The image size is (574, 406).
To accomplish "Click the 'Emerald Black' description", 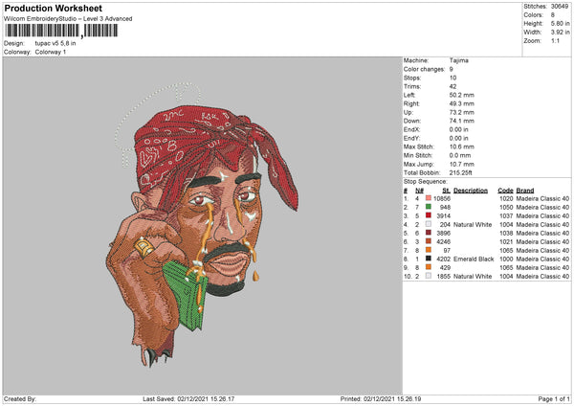I will (x=474, y=259).
